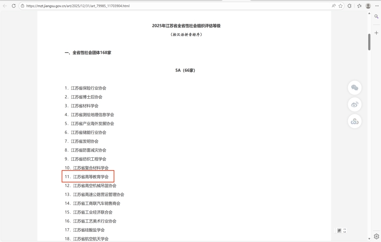
Task: Open sidebar search magnifier icon
Action: pyautogui.click(x=376, y=17)
